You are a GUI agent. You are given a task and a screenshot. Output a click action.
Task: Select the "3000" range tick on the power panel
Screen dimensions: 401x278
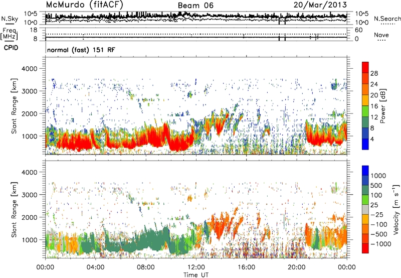30,91
